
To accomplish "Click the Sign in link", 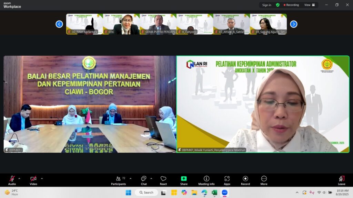I will [x=266, y=5].
